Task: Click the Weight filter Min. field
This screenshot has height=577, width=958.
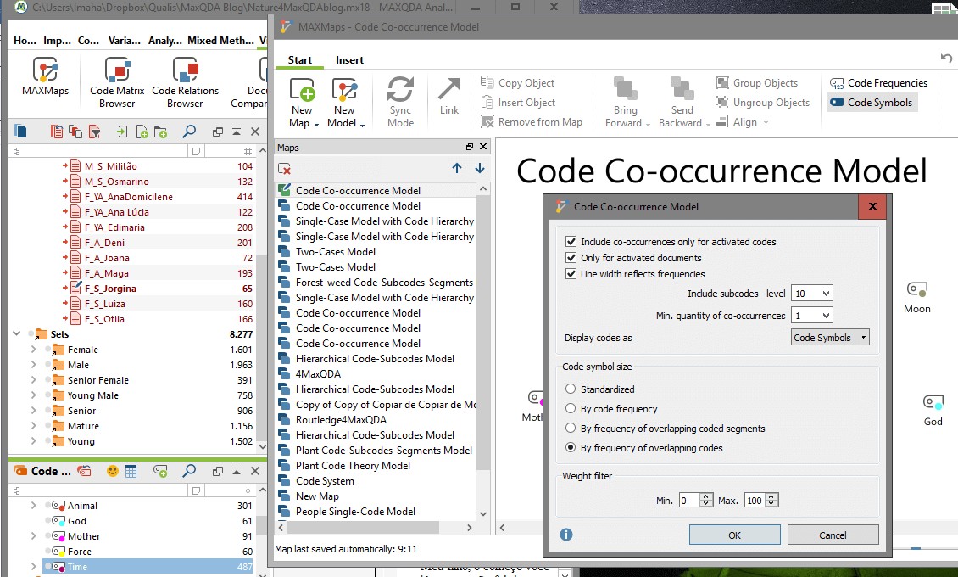Action: coord(689,500)
